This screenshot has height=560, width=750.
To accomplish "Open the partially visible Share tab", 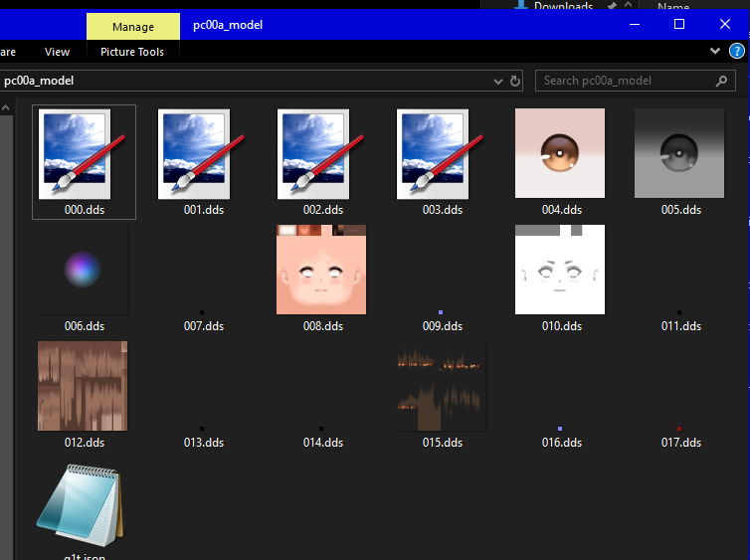I will pyautogui.click(x=8, y=52).
